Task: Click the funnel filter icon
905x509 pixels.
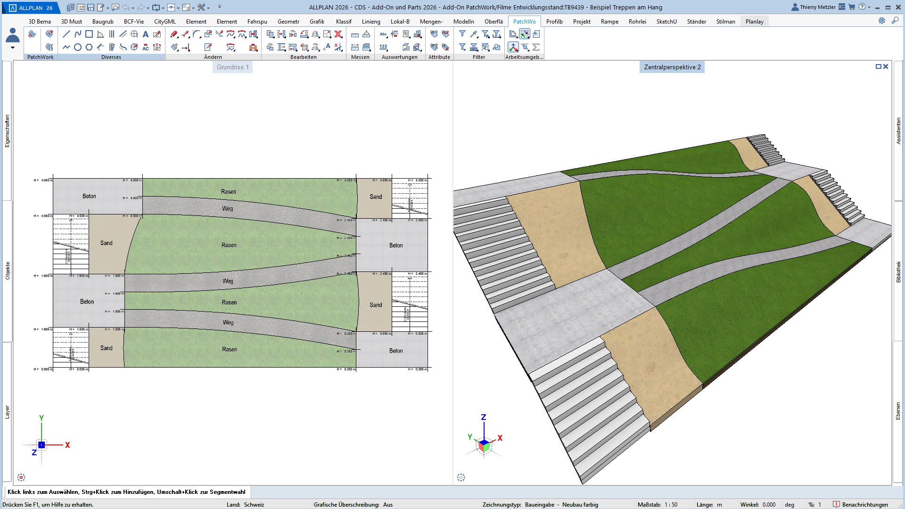Action: [462, 34]
